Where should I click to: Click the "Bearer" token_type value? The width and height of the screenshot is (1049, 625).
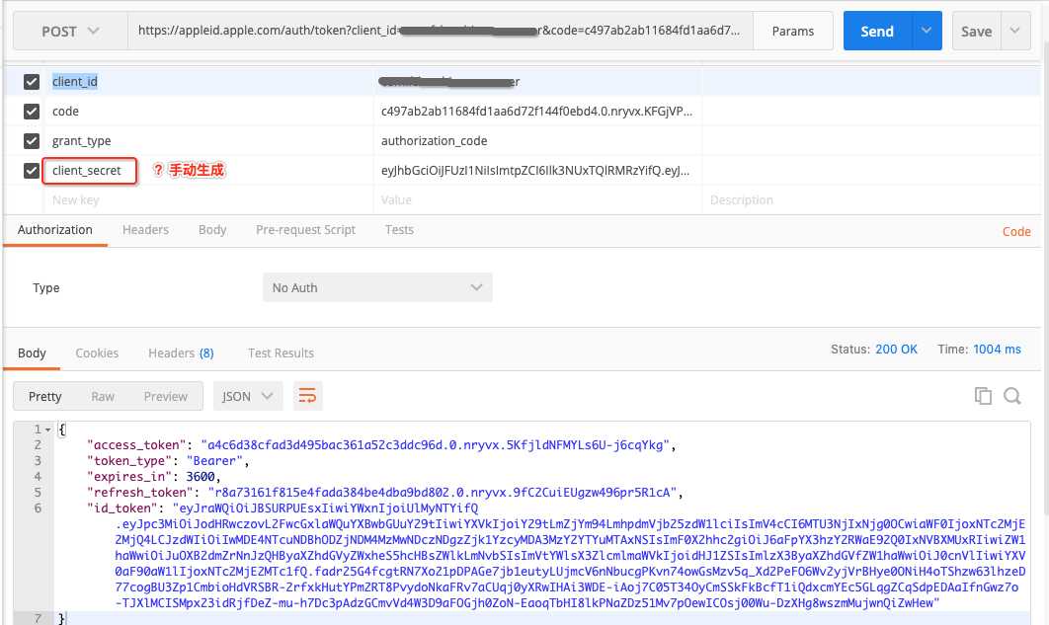214,460
